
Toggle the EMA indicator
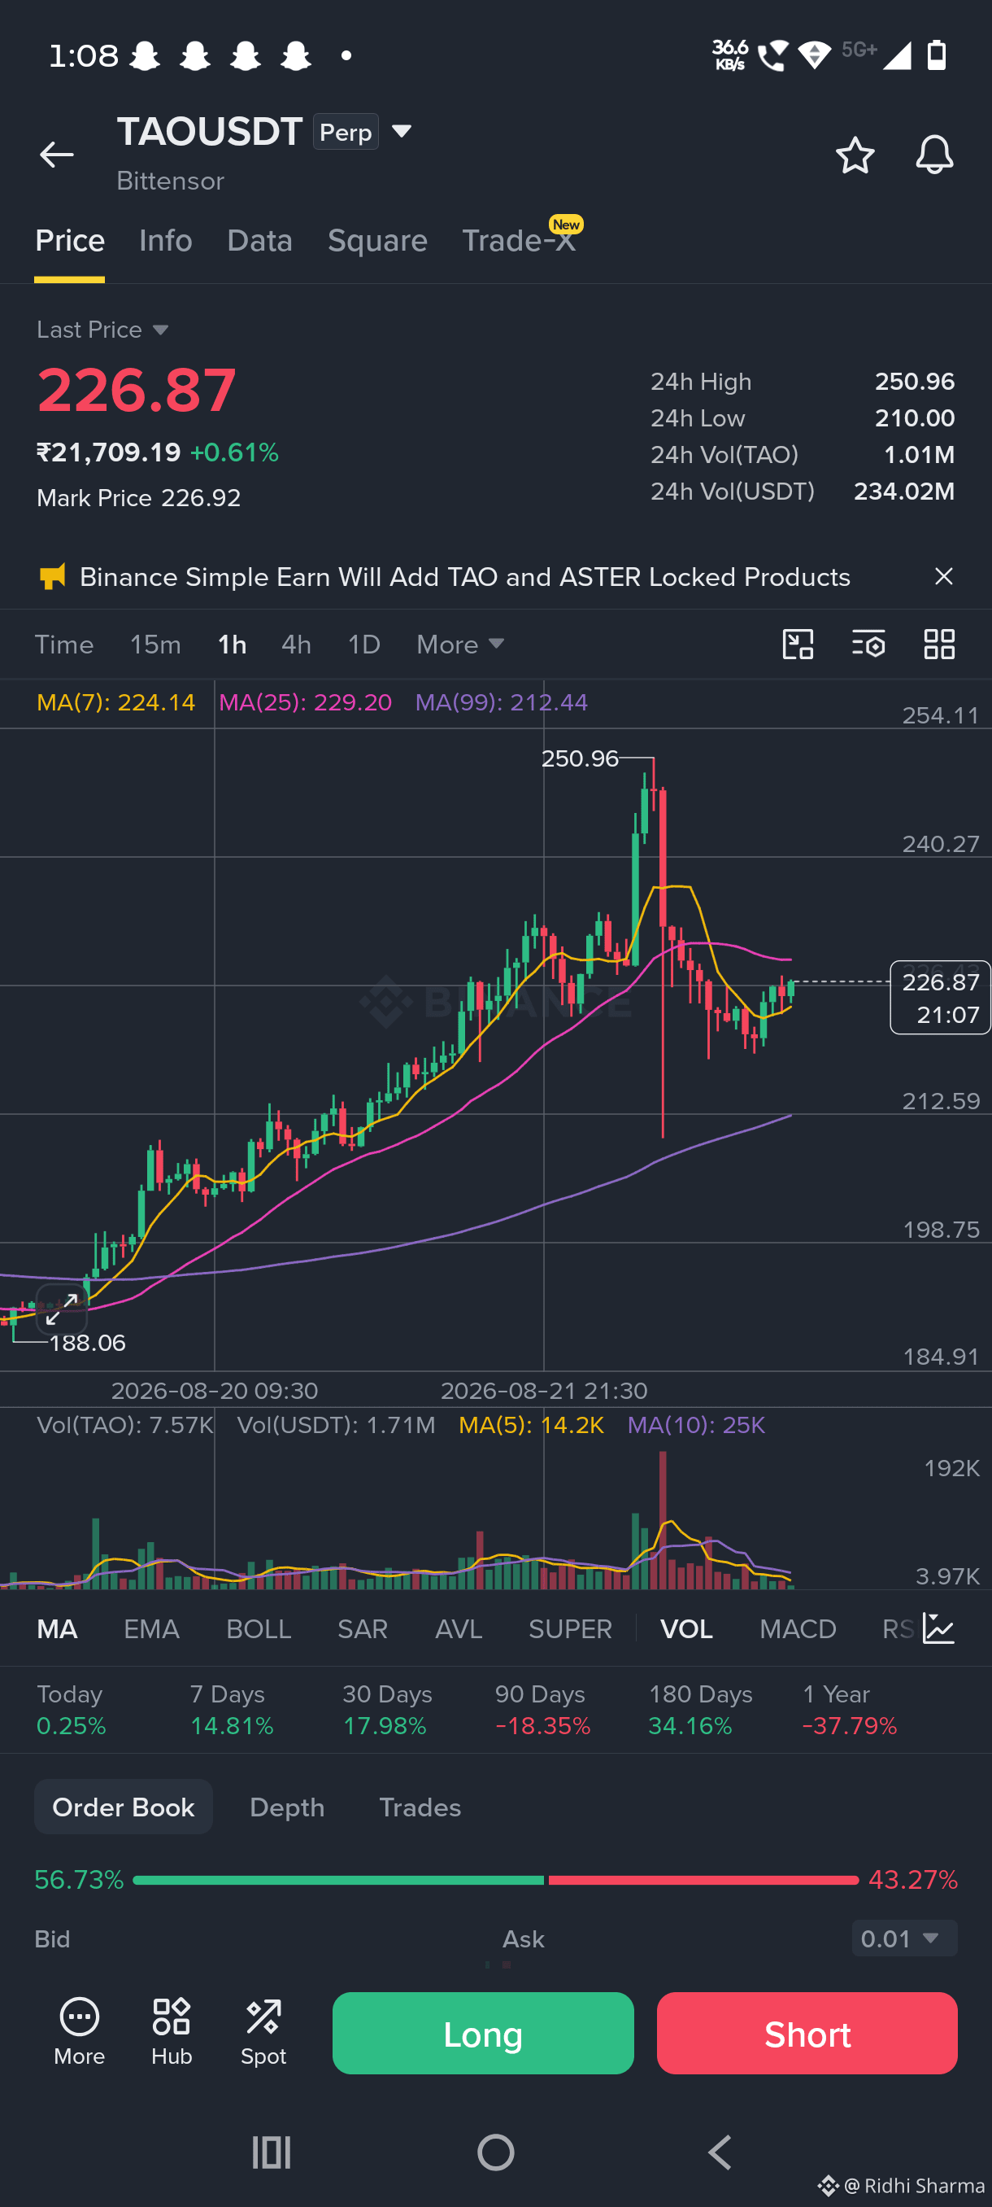click(x=151, y=1628)
